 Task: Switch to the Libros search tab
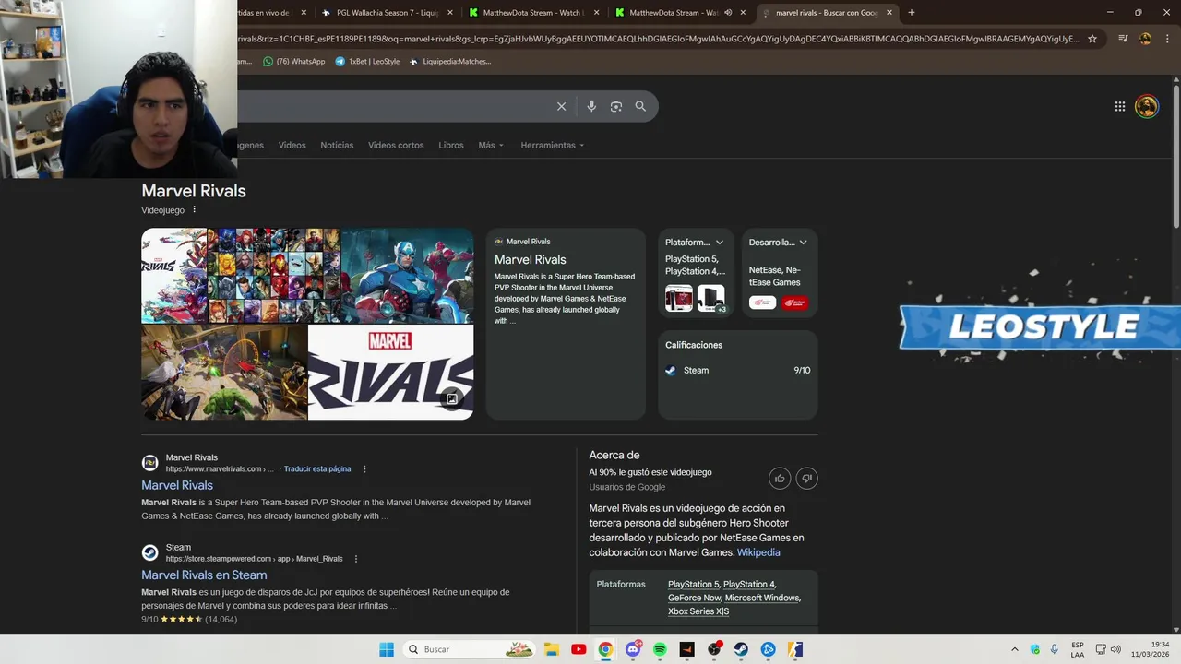point(451,145)
